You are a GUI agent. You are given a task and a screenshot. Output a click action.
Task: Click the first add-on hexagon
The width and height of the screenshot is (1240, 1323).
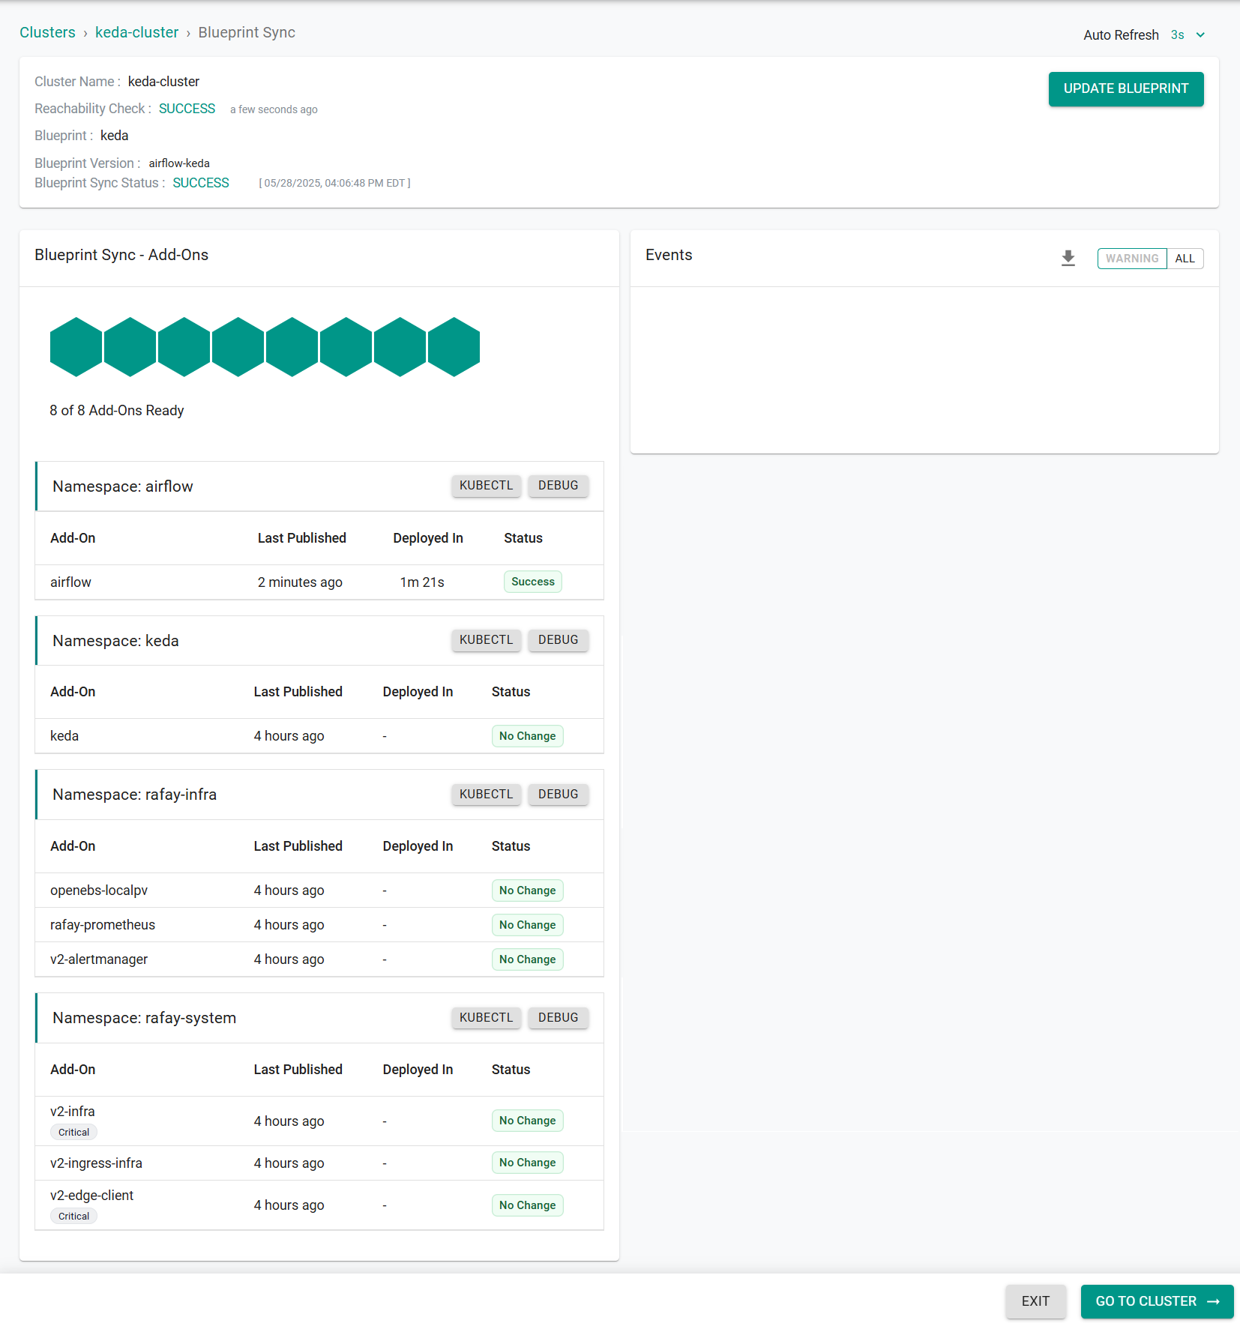pyautogui.click(x=76, y=347)
